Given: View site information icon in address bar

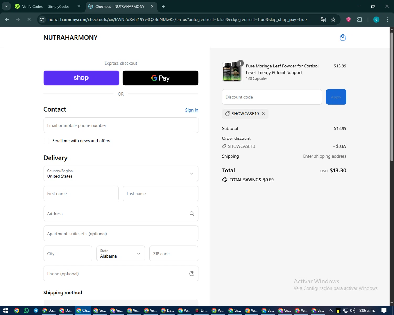Looking at the screenshot, I should click(x=42, y=19).
